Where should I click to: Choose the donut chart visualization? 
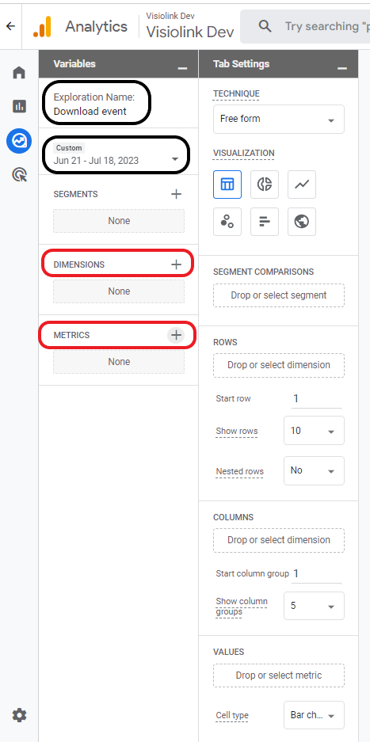pos(265,185)
